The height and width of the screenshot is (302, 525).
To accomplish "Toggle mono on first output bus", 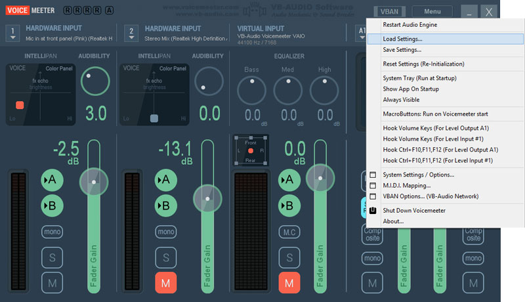I will pos(372,258).
